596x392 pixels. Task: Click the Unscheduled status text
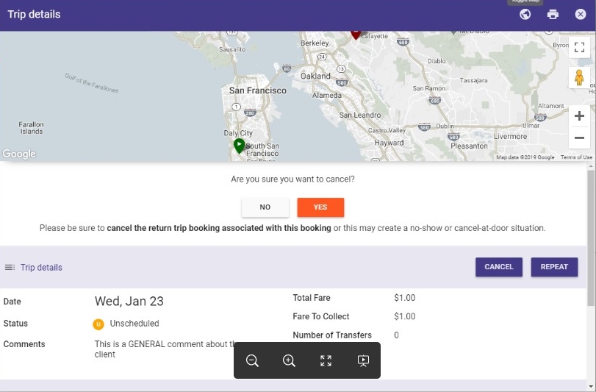tap(134, 324)
